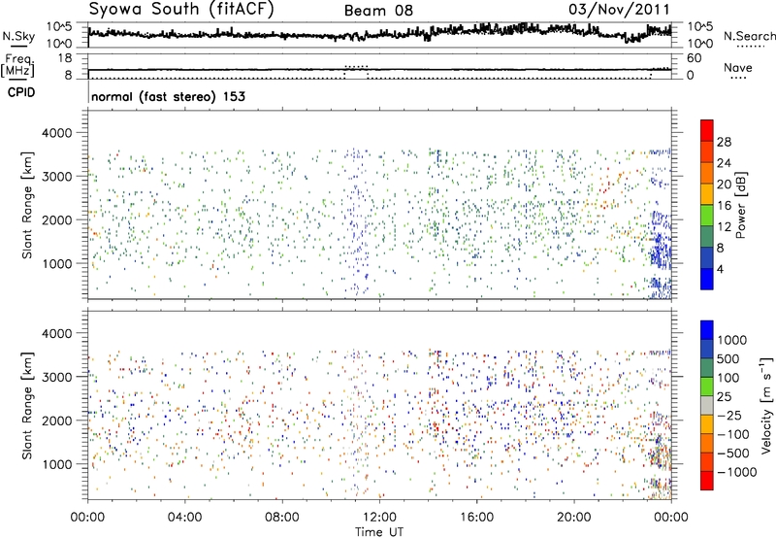This screenshot has width=776, height=538.
Task: Pick the Power colorbar segment between 16 and 20
Action: pyautogui.click(x=707, y=194)
